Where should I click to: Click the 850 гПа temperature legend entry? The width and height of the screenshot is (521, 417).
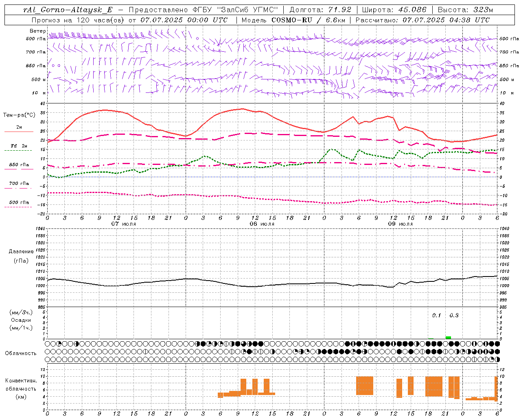pos(19,165)
